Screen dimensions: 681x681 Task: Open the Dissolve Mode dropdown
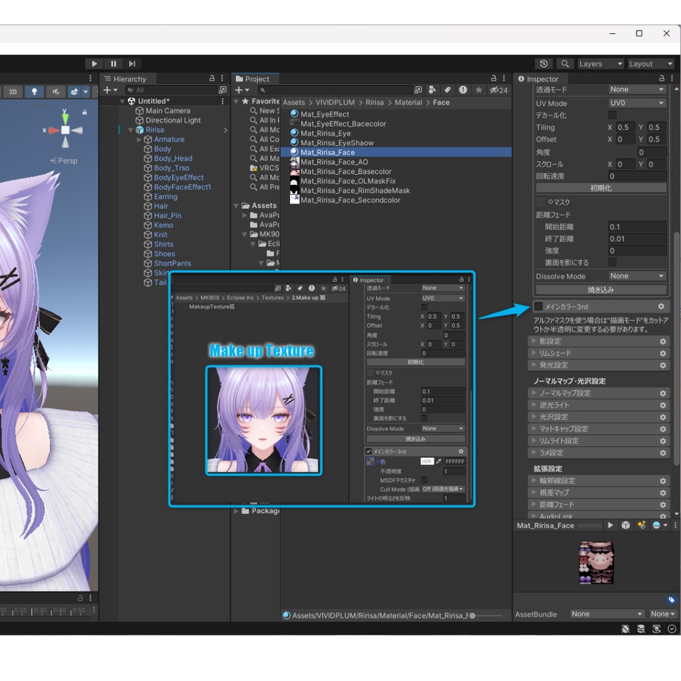tap(636, 276)
